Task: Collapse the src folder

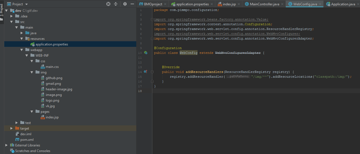Action: coord(12,22)
